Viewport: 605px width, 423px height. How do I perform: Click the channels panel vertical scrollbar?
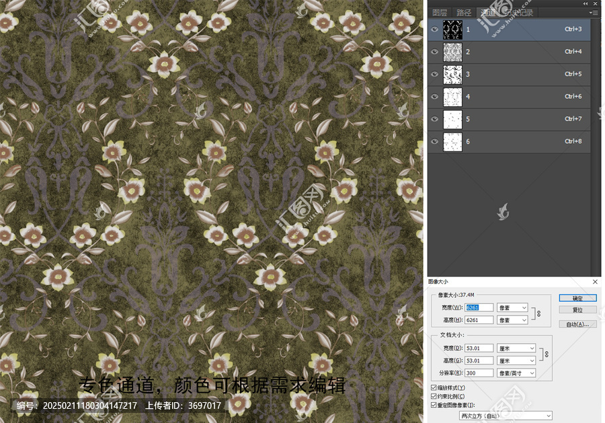coord(596,147)
